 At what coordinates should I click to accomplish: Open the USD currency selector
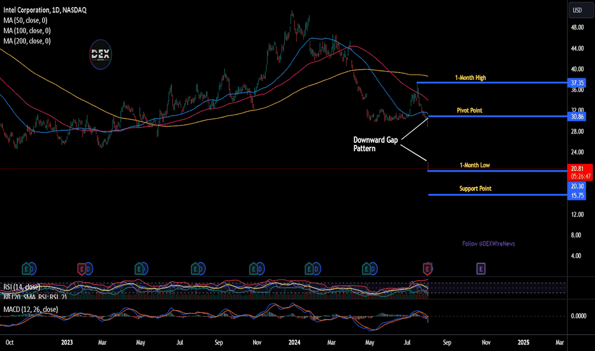pyautogui.click(x=580, y=10)
